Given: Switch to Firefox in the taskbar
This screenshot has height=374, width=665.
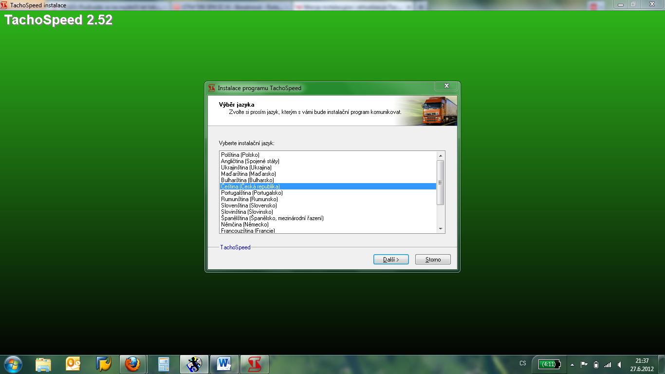Looking at the screenshot, I should [133, 364].
